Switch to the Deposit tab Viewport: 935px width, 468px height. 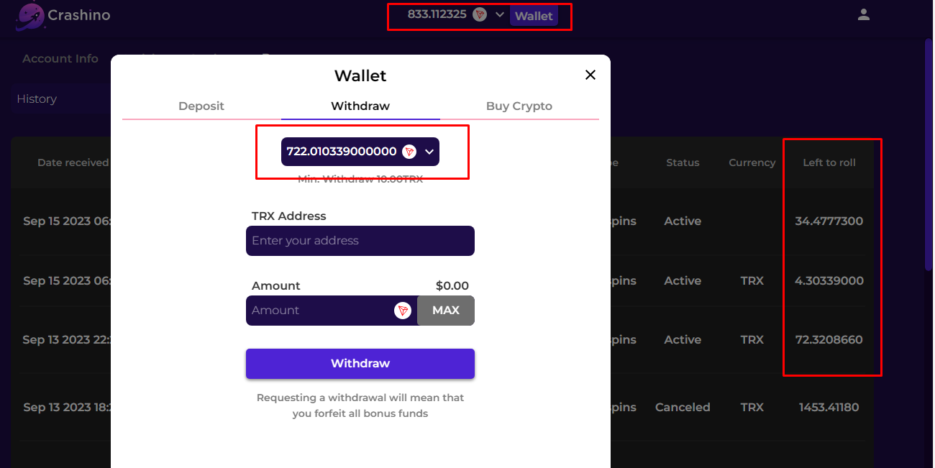click(201, 106)
